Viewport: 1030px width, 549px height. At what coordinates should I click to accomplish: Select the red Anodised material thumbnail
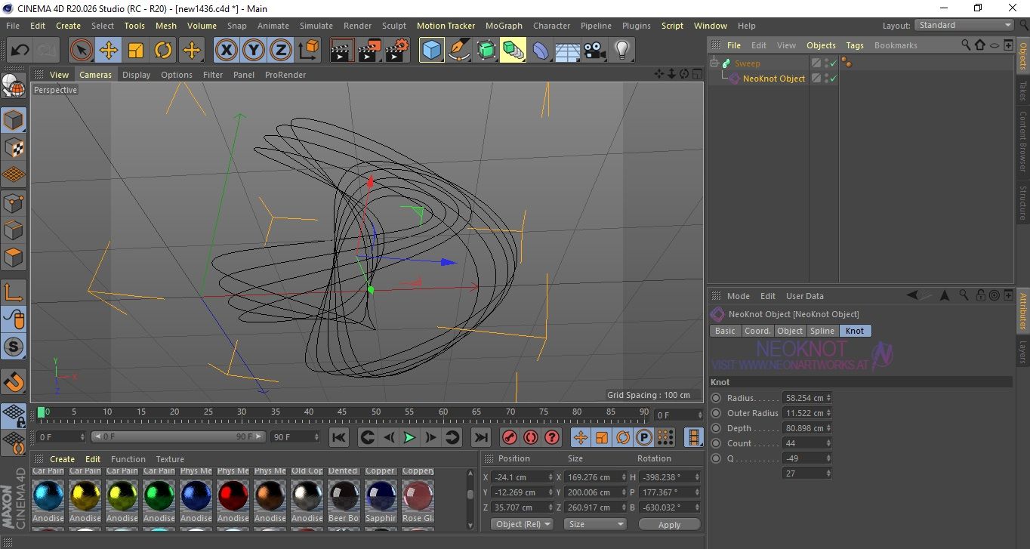pyautogui.click(x=233, y=495)
